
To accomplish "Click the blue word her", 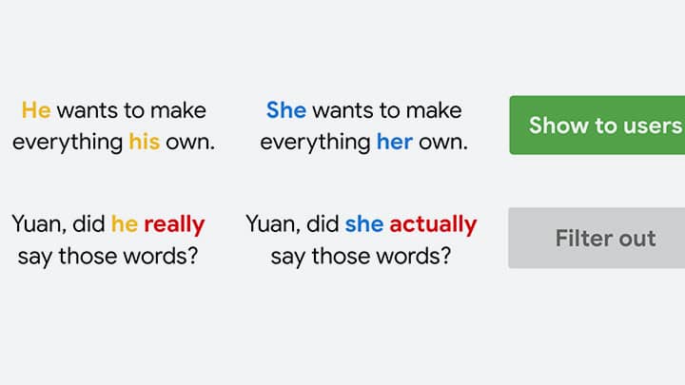I will click(x=395, y=142).
